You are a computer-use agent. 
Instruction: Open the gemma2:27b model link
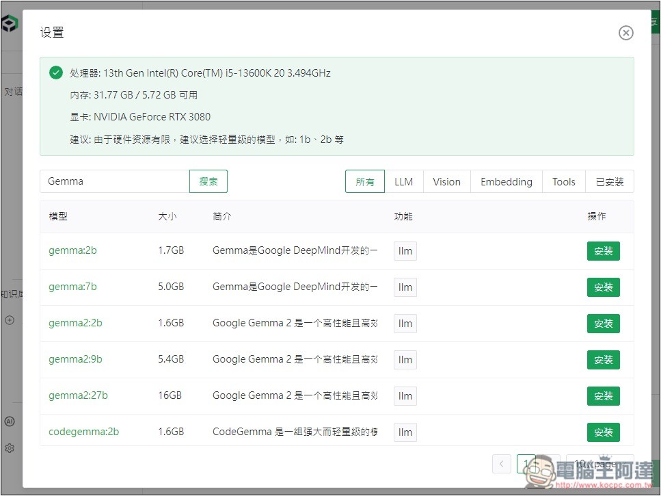pyautogui.click(x=78, y=395)
